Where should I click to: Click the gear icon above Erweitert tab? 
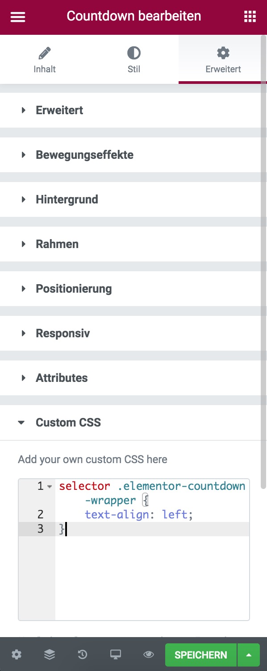pyautogui.click(x=222, y=53)
